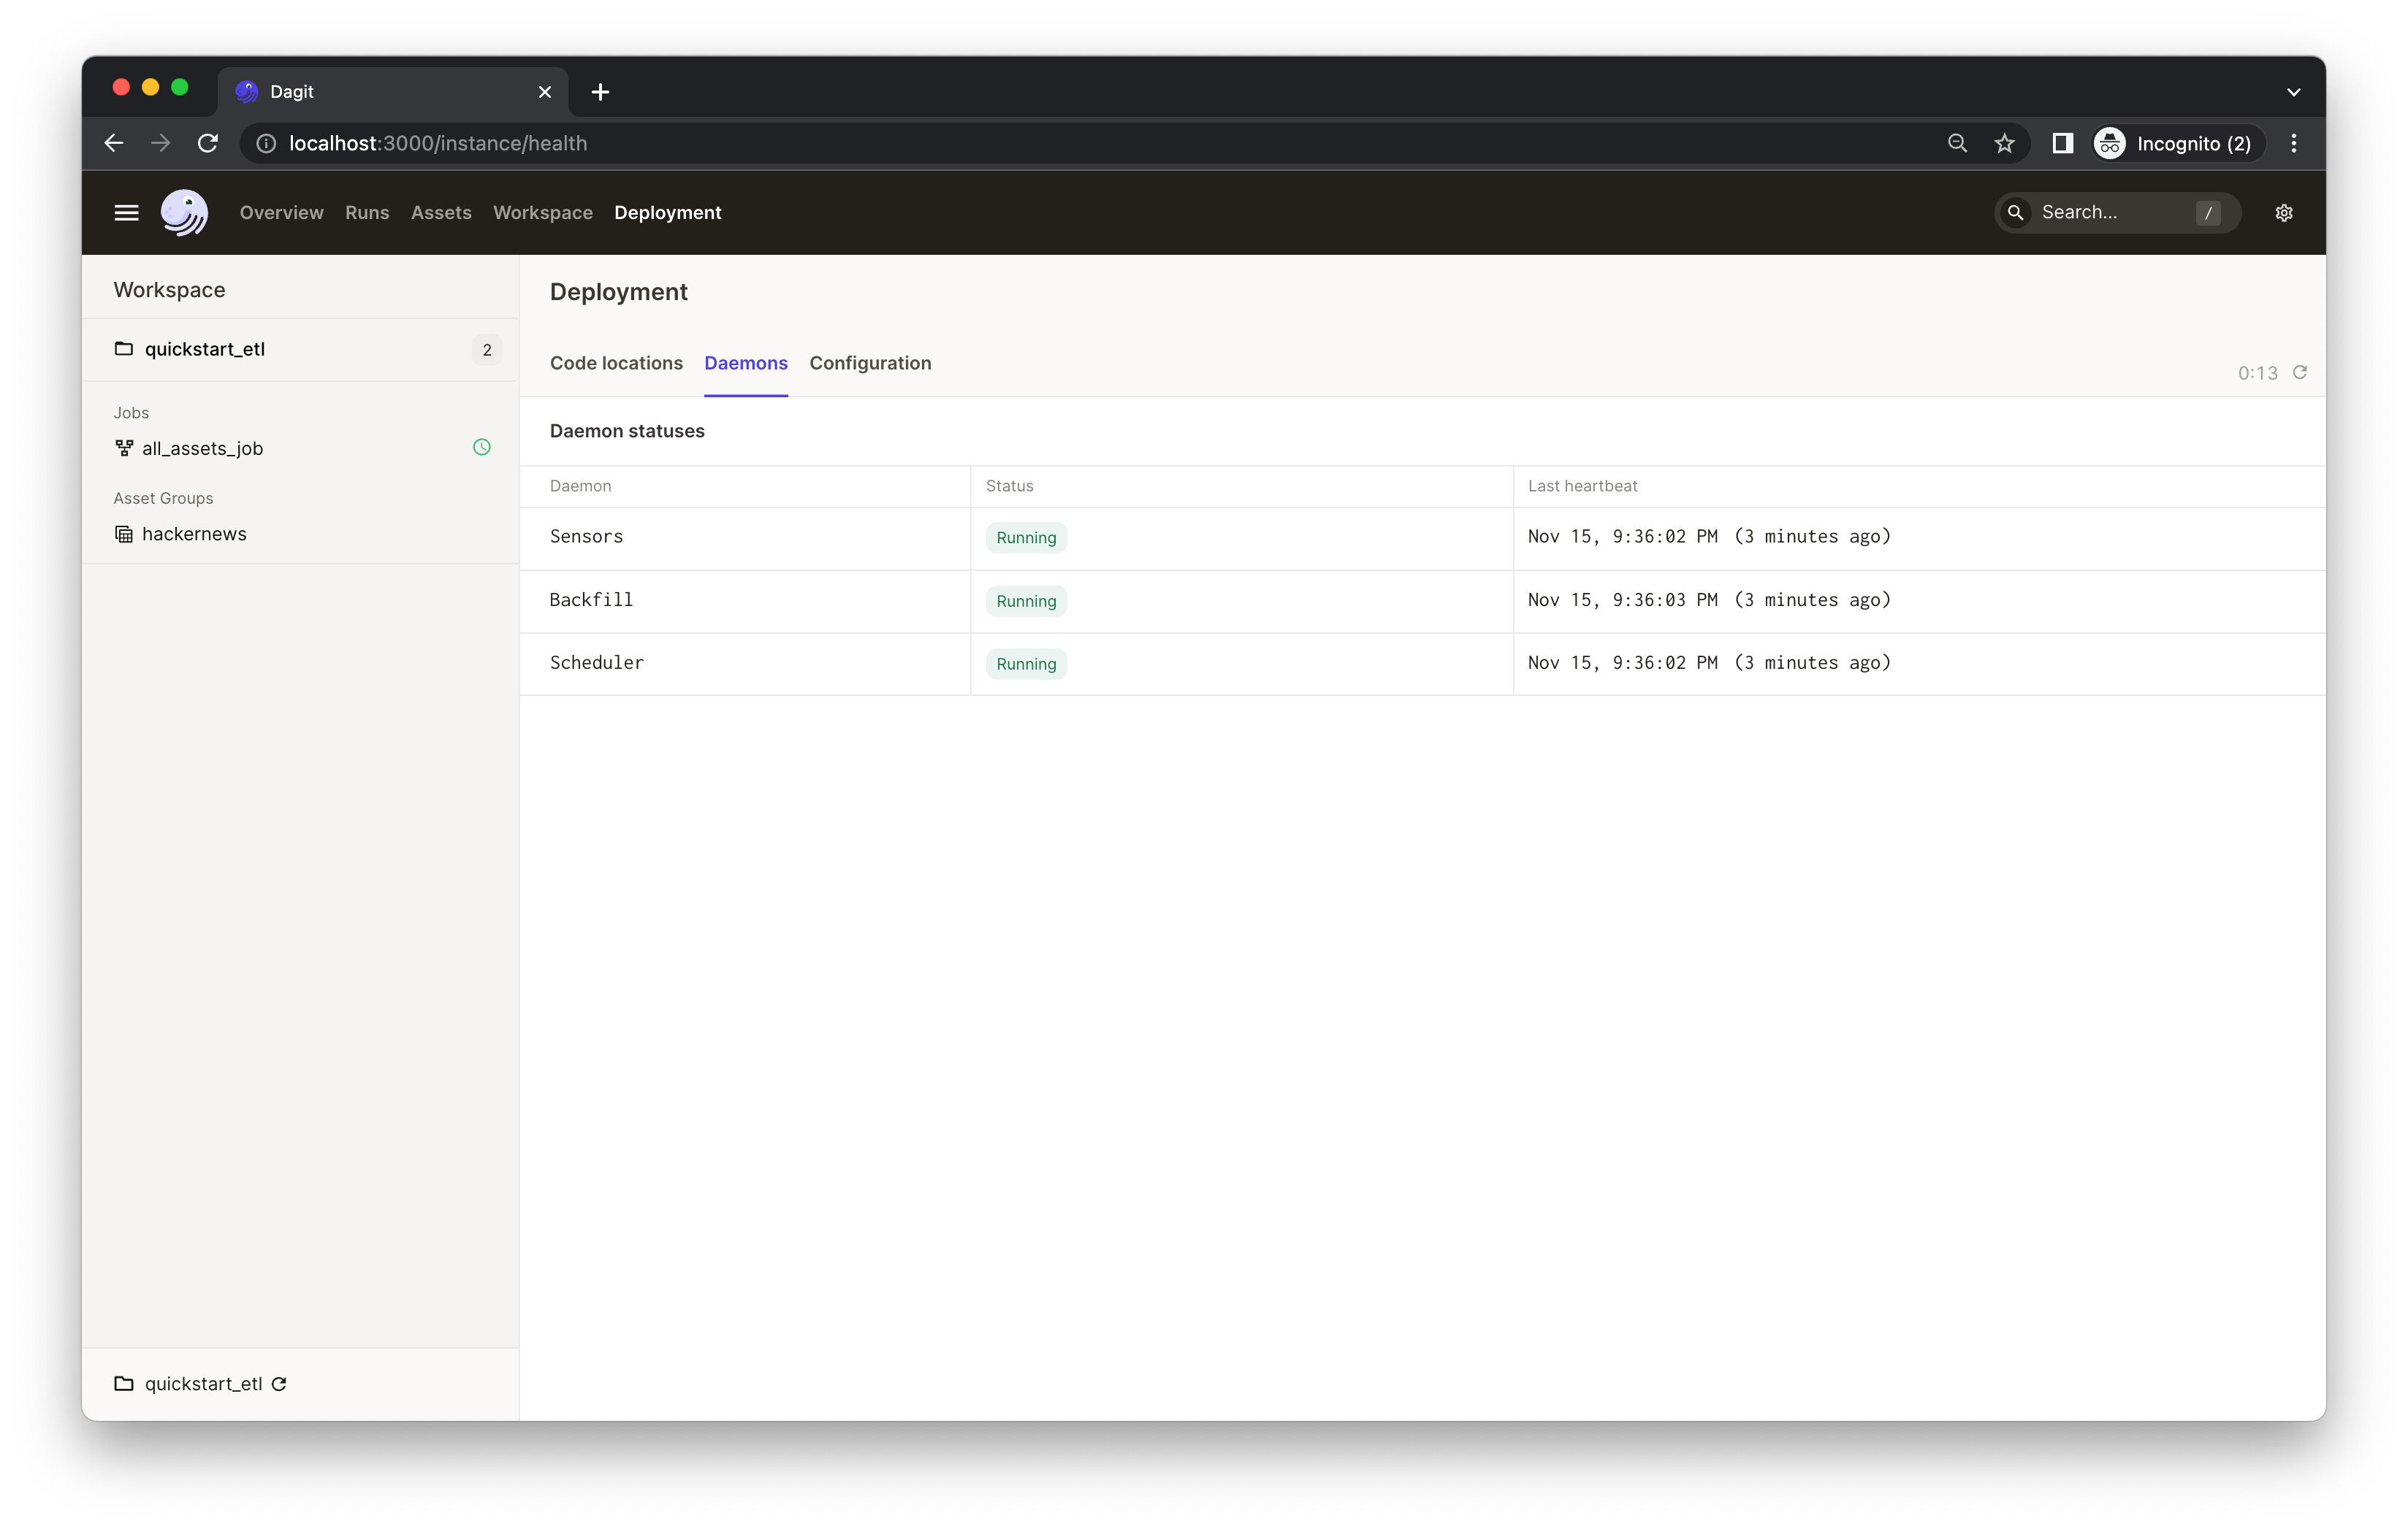Collapse the quickstart_etl repository section
This screenshot has height=1529, width=2408.
(x=204, y=349)
